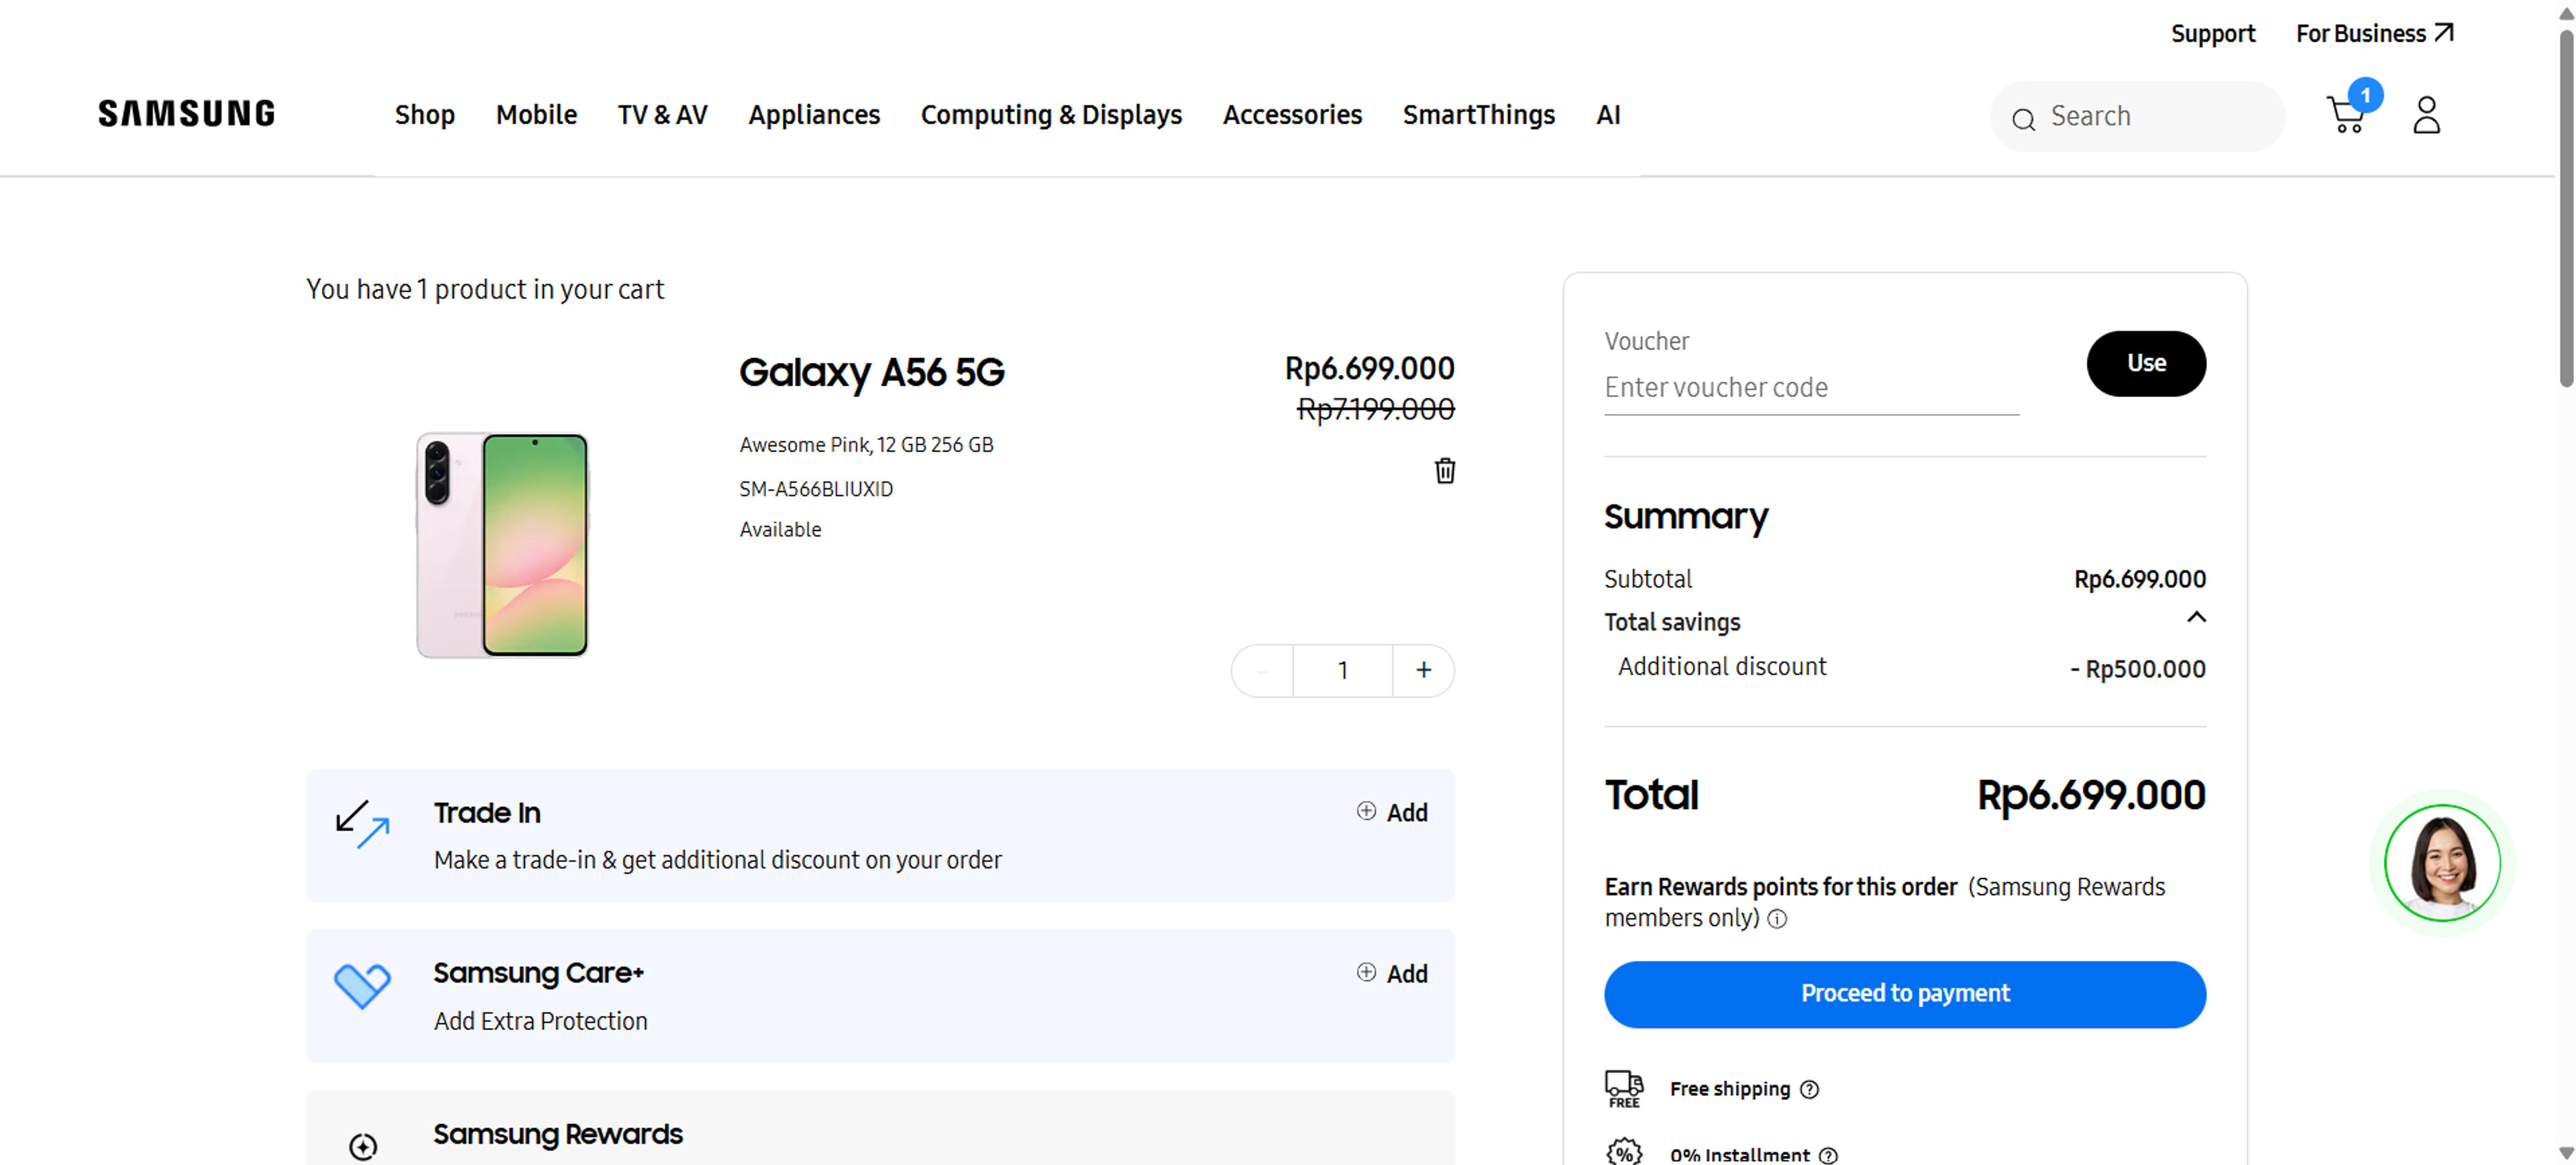Screen dimensions: 2576x1165
Task: Click the strikethrough price Rp7.199.000
Action: pyautogui.click(x=1375, y=409)
